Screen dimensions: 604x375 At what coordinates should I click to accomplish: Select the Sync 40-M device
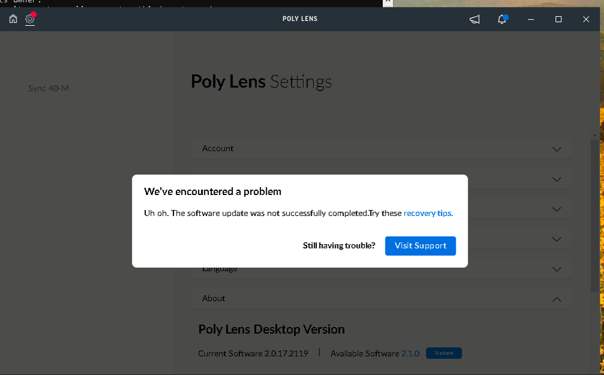tap(49, 88)
